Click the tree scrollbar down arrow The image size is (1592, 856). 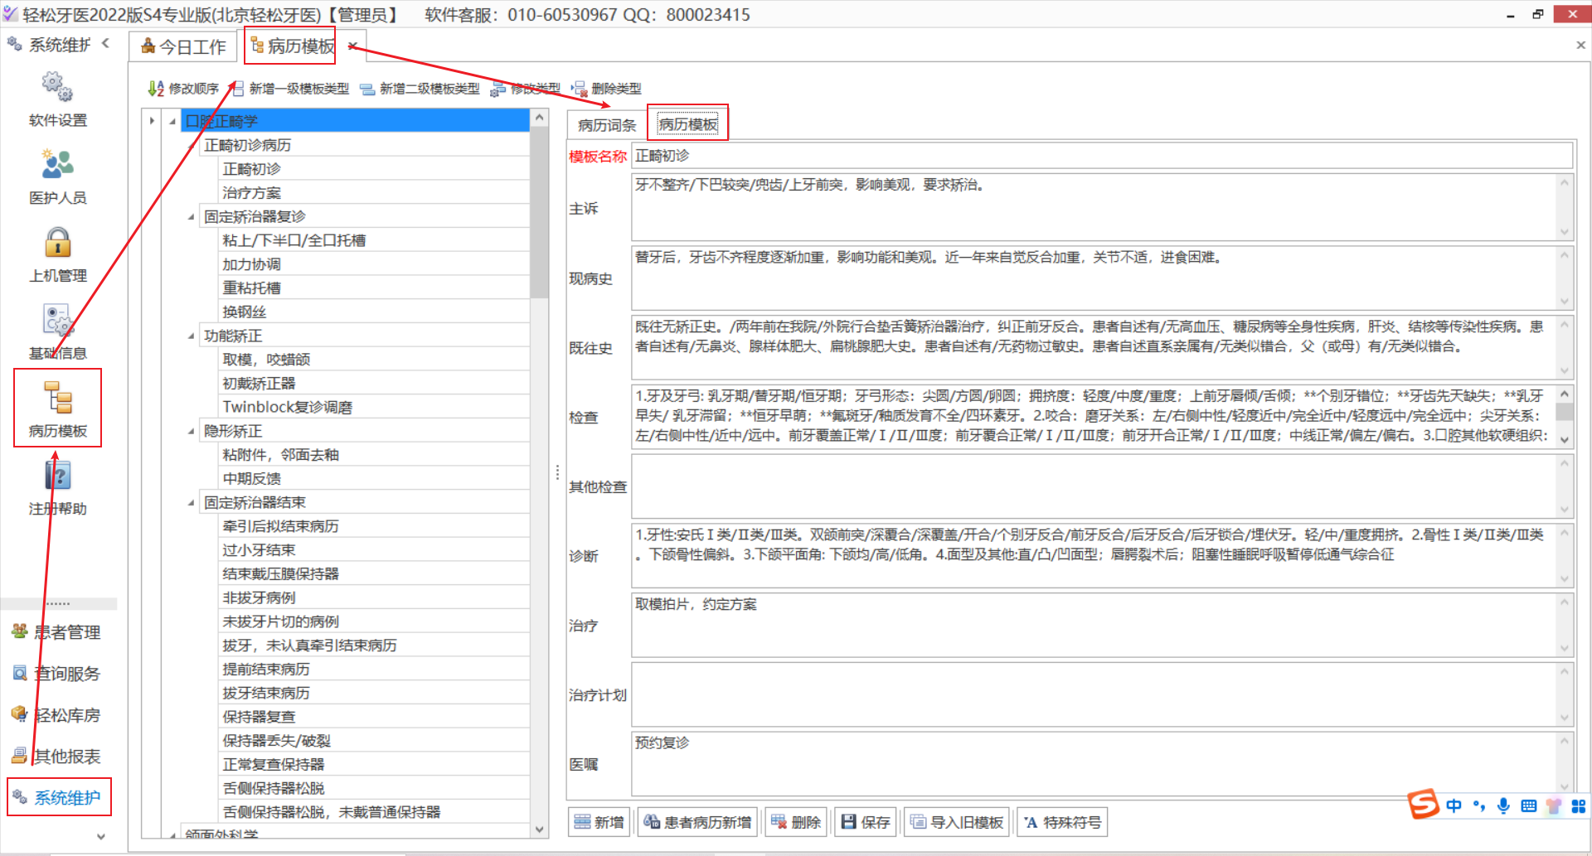tap(539, 829)
